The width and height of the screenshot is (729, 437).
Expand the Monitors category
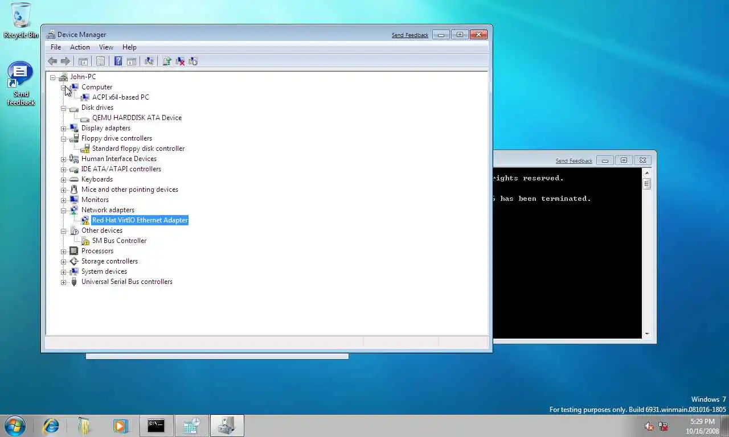coord(64,200)
